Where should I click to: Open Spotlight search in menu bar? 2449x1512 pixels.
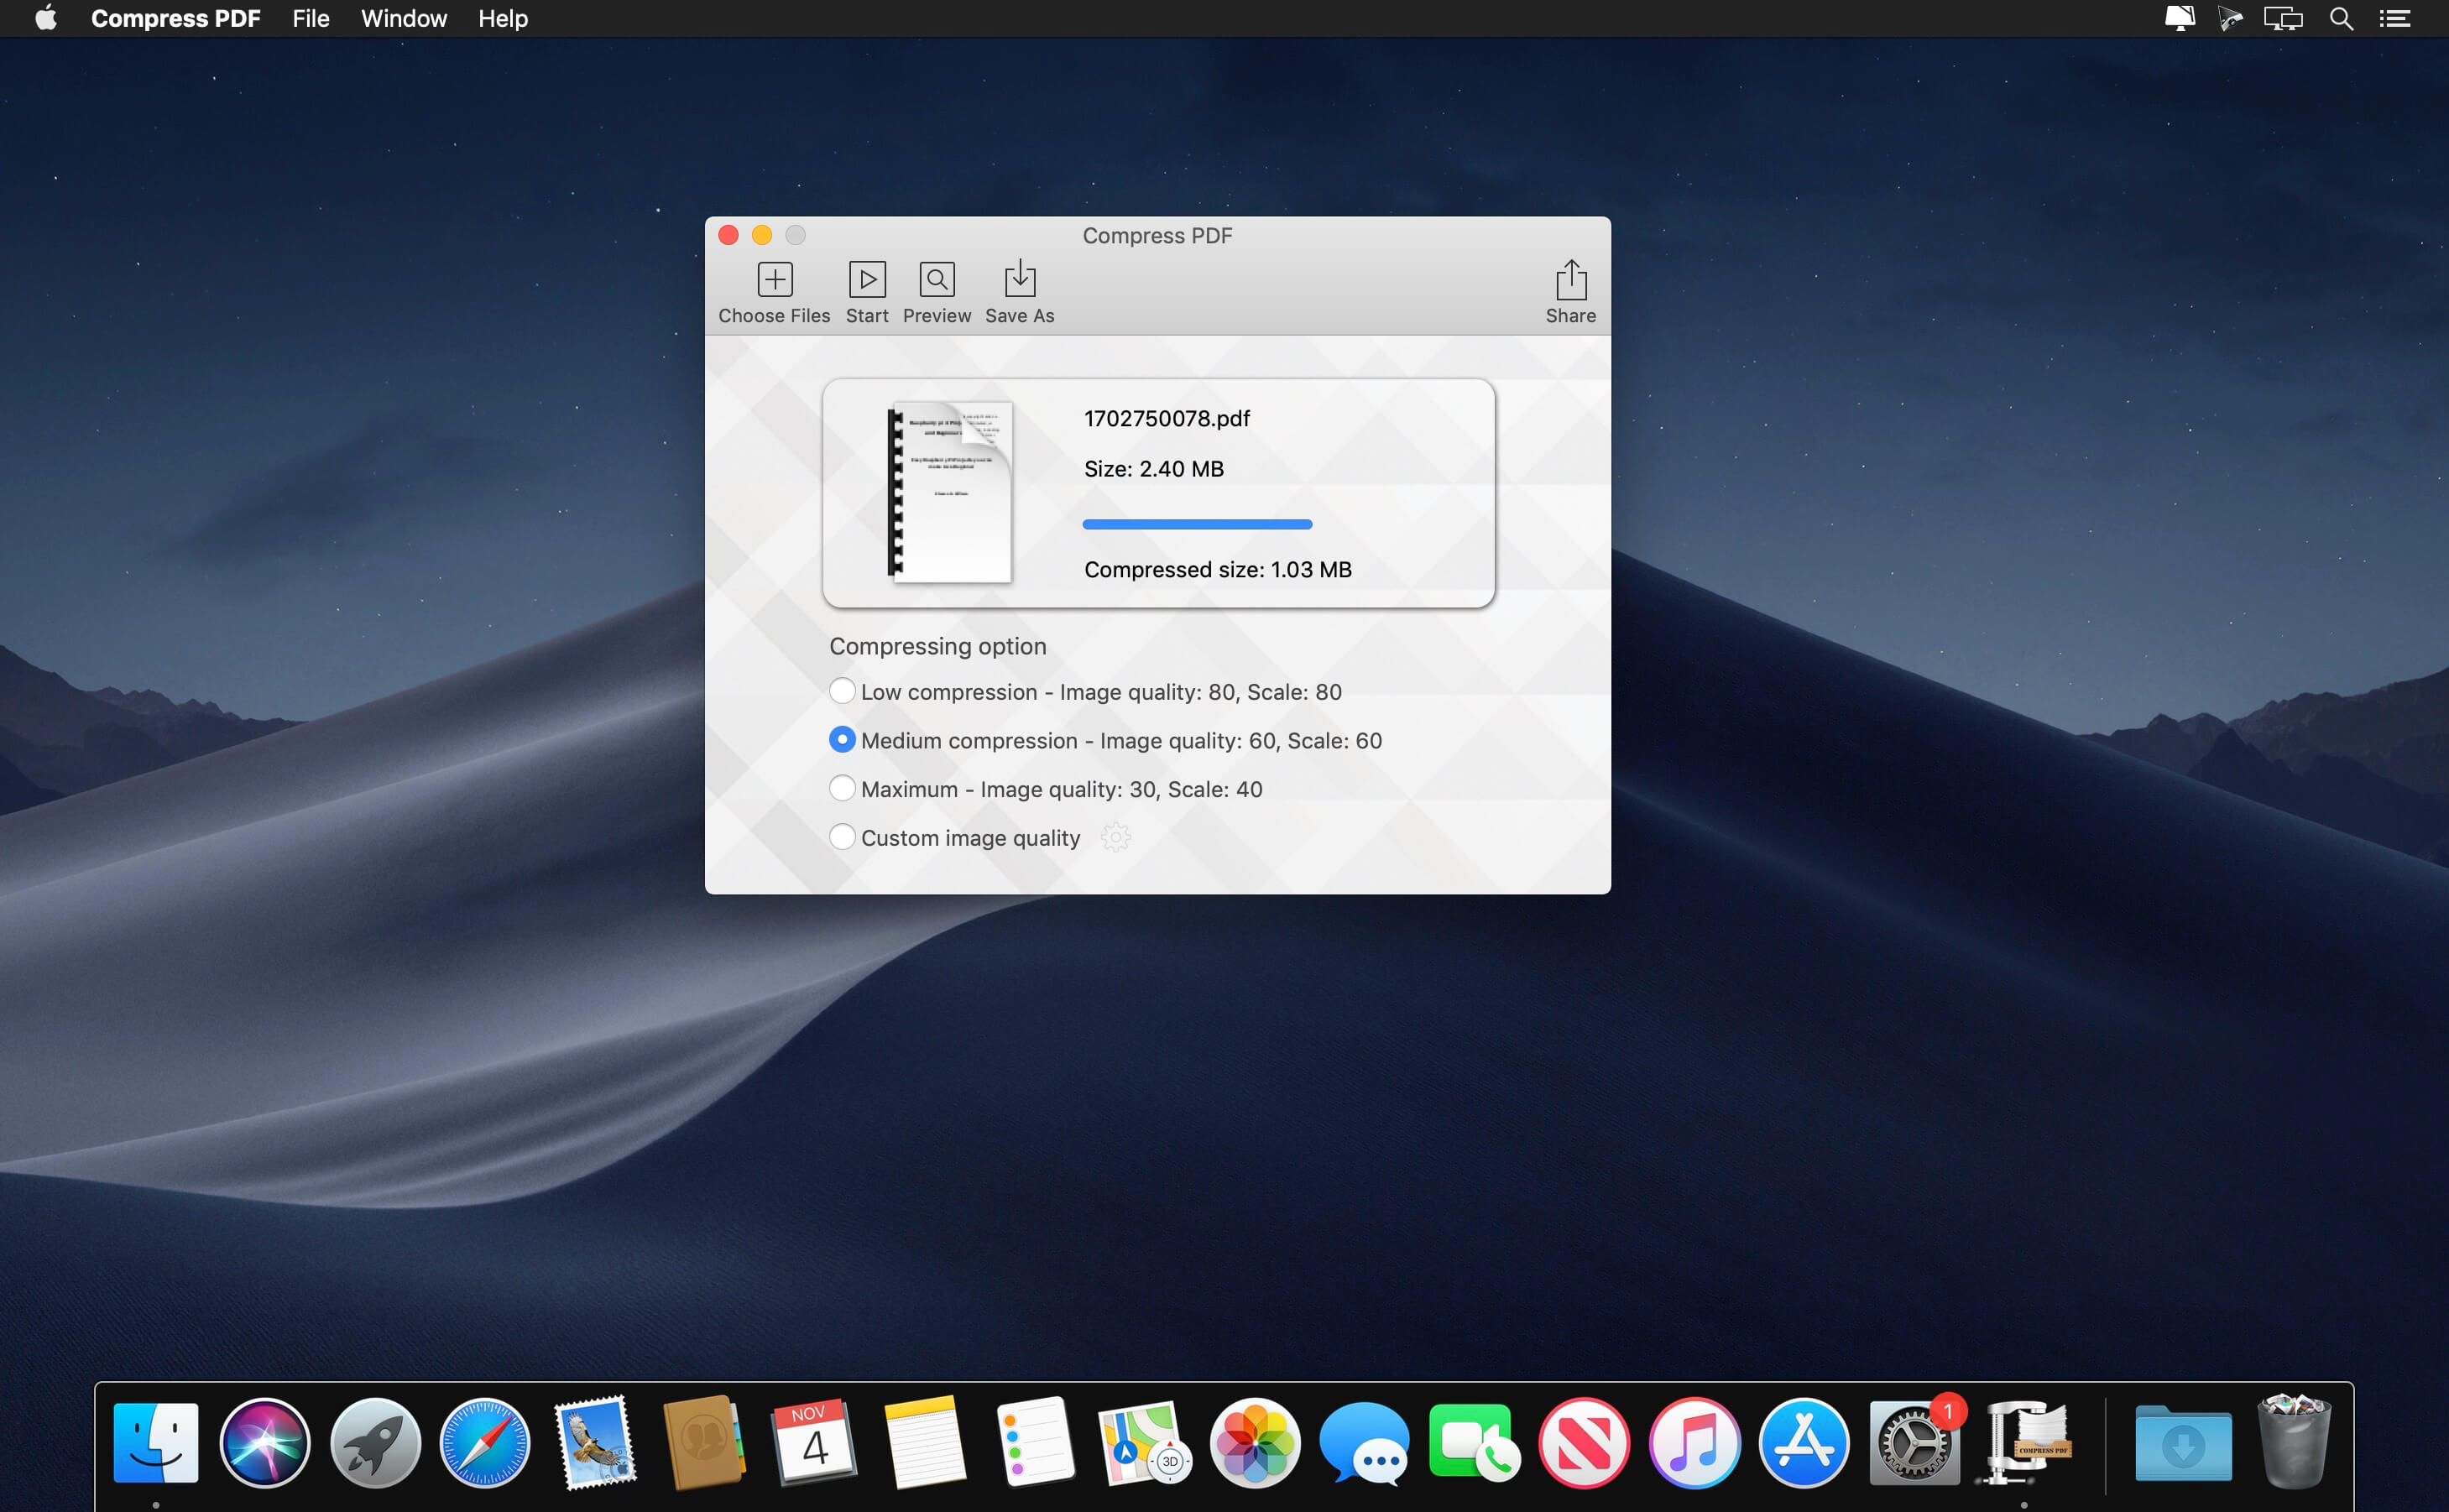pyautogui.click(x=2341, y=18)
